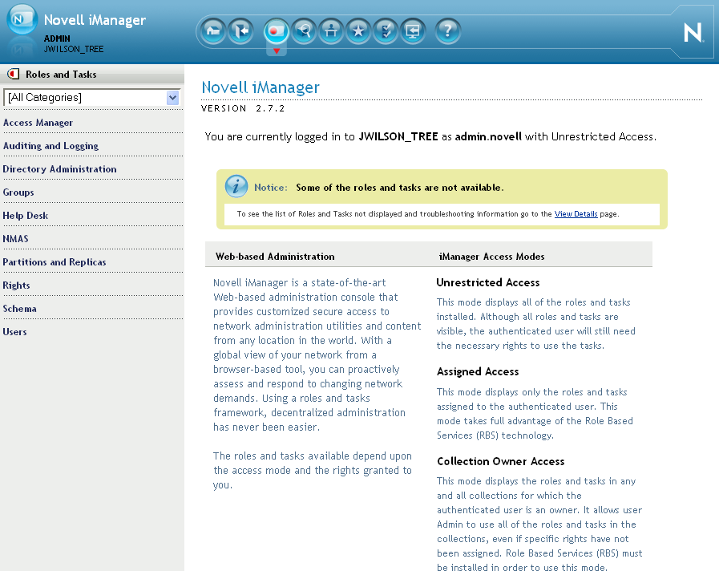Click the Exit (logout) door icon
The width and height of the screenshot is (719, 571).
point(240,31)
